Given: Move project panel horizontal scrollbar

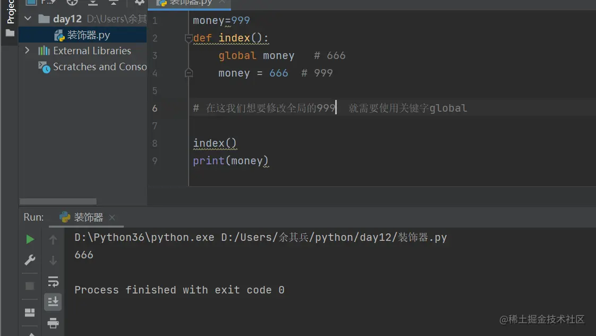Looking at the screenshot, I should 58,201.
